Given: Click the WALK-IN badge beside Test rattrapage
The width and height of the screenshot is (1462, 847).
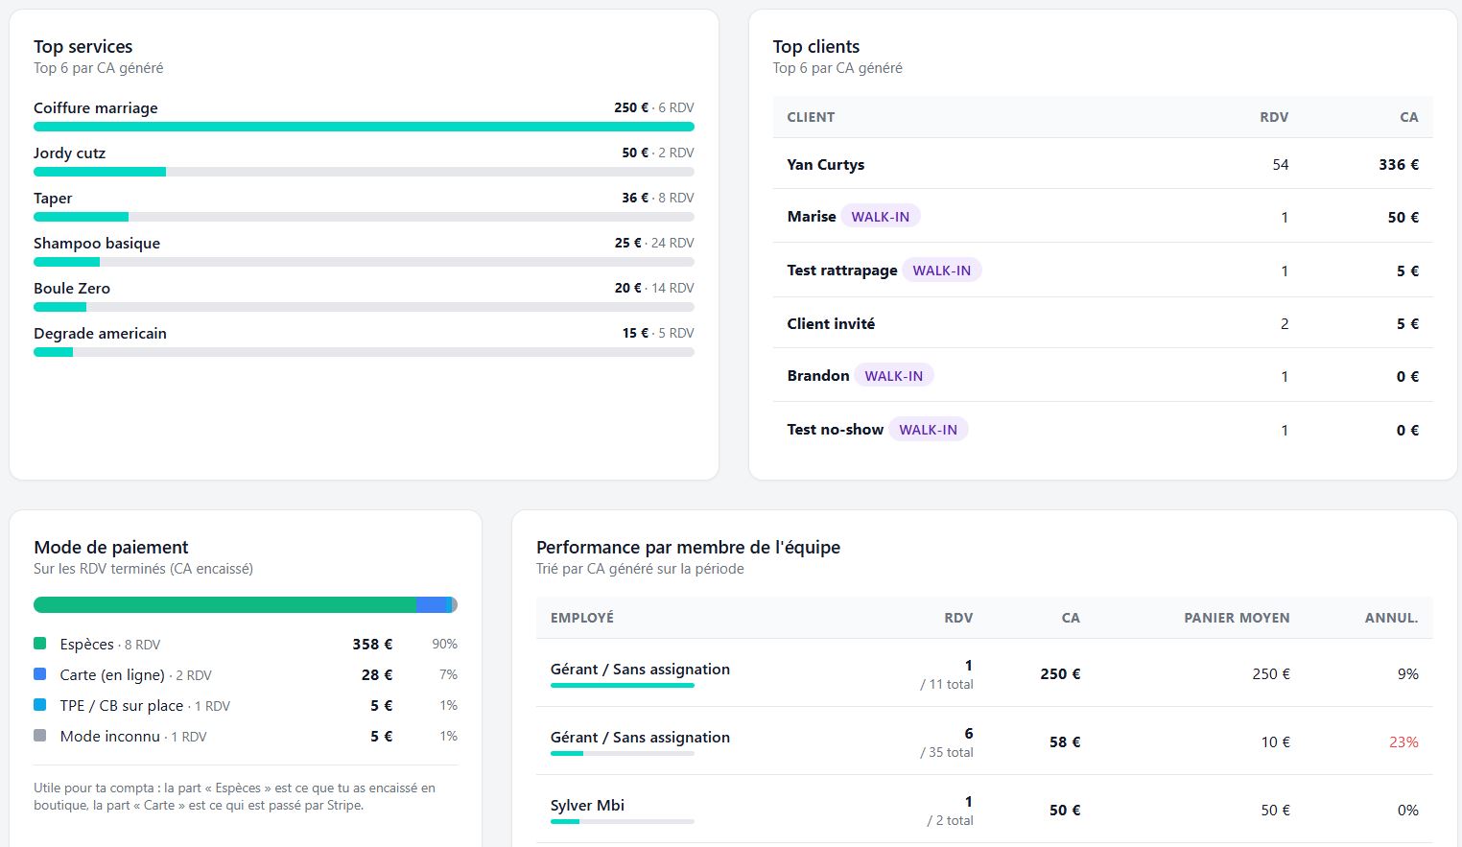Looking at the screenshot, I should (941, 271).
